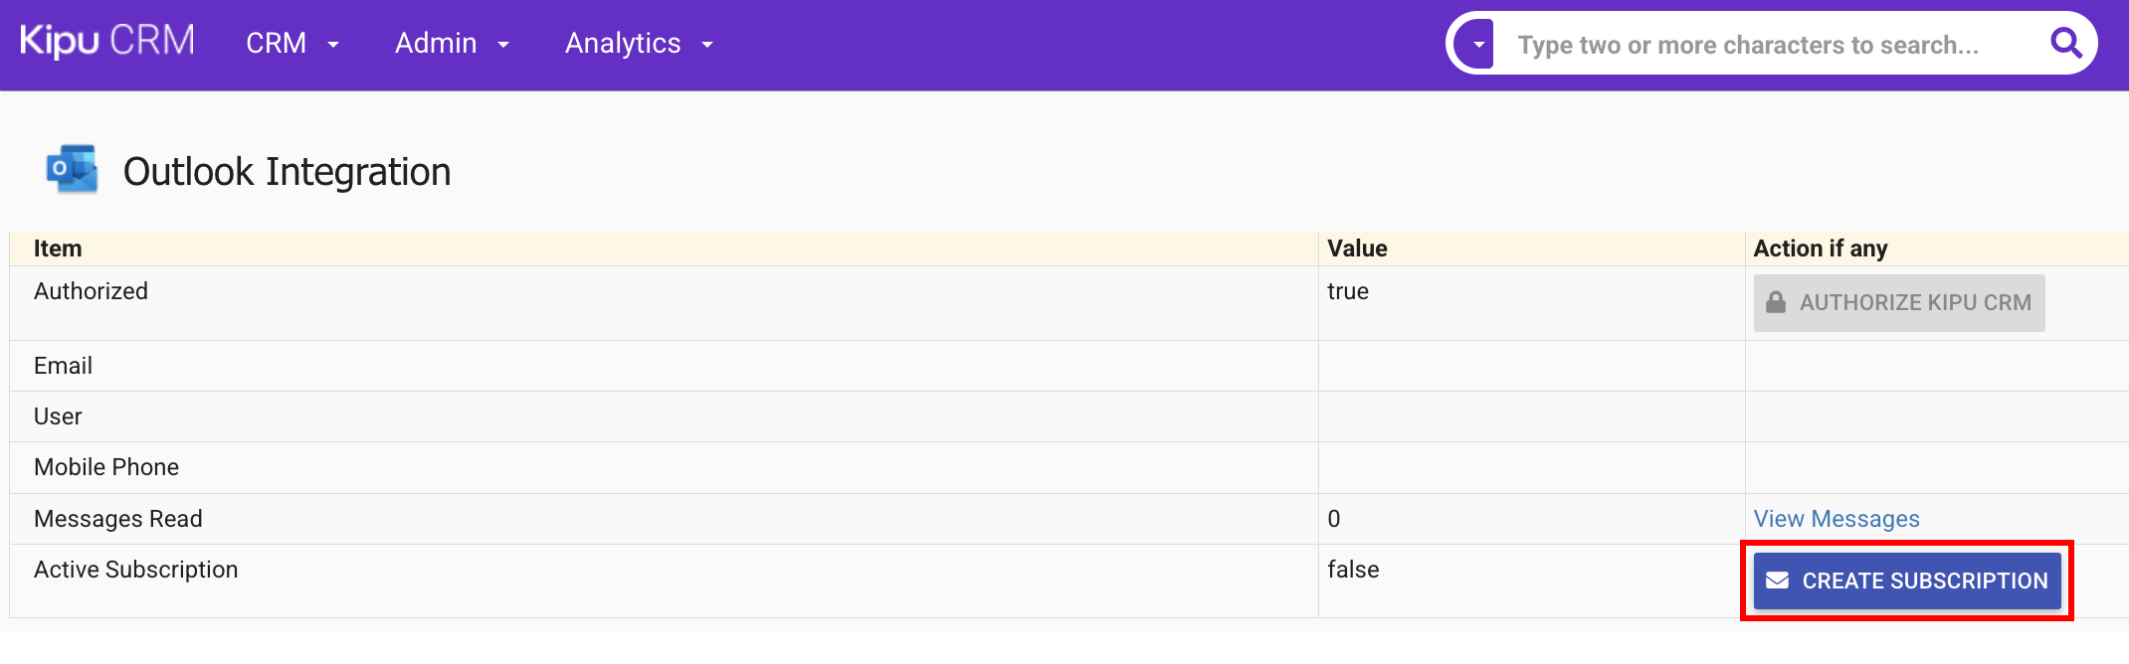The image size is (2129, 664).
Task: Click the Item column header
Action: (x=58, y=249)
